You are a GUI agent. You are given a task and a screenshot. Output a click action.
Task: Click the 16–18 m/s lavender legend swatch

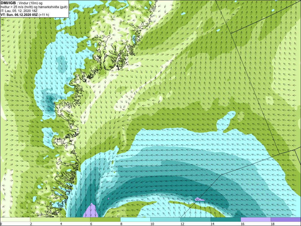pos(256,219)
